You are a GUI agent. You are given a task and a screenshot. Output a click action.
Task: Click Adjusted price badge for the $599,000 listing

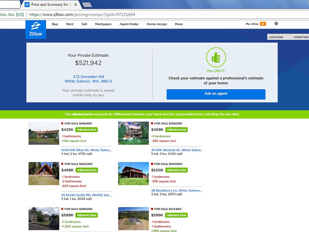(x=87, y=215)
